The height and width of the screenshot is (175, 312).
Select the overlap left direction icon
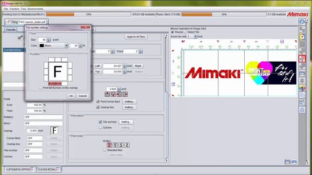click(119, 94)
